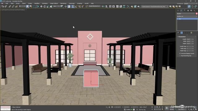Open the File menu

[x=2, y=3]
